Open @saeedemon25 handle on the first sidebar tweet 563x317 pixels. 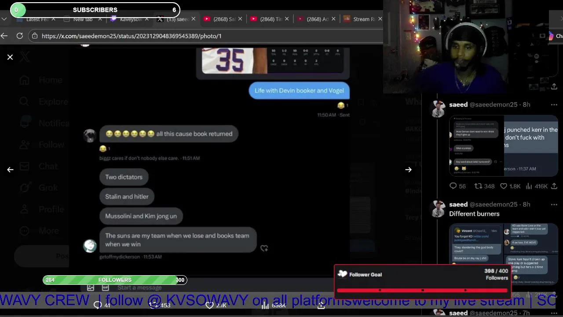(494, 105)
